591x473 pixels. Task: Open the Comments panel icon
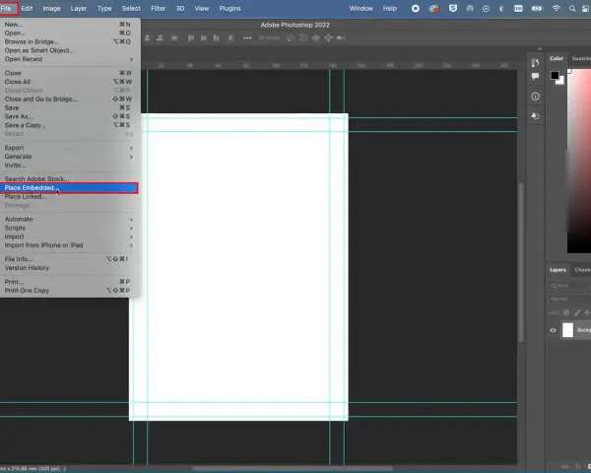click(535, 77)
